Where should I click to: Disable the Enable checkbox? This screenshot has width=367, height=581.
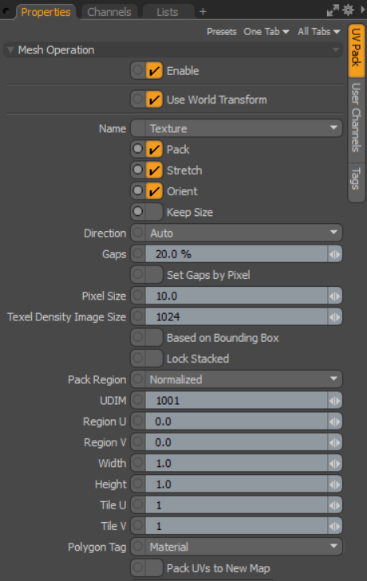point(154,70)
